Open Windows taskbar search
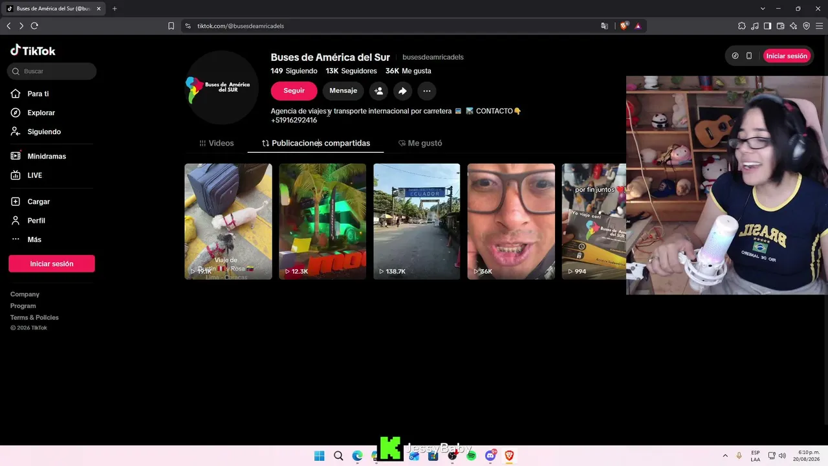 [338, 456]
